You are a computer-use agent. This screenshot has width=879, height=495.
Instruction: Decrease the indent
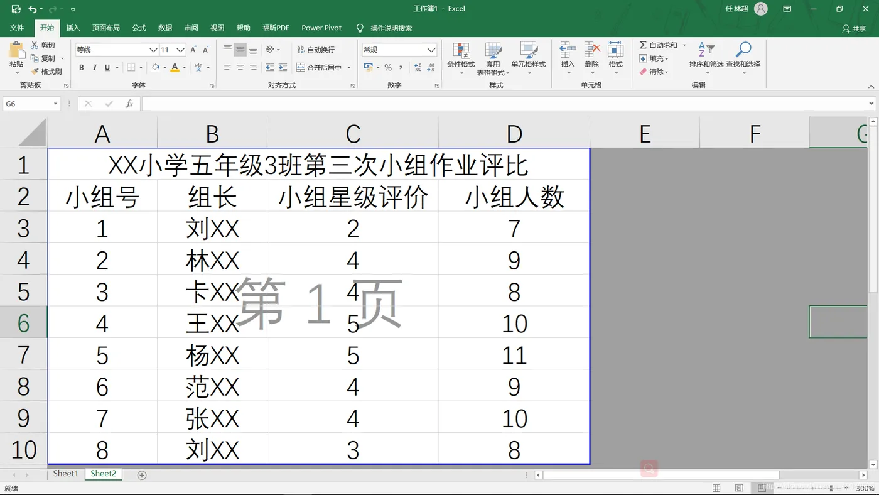point(271,68)
